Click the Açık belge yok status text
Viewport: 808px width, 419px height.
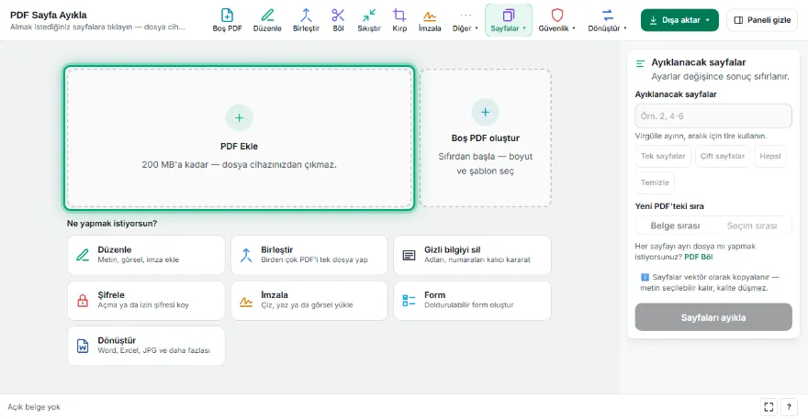coord(34,407)
